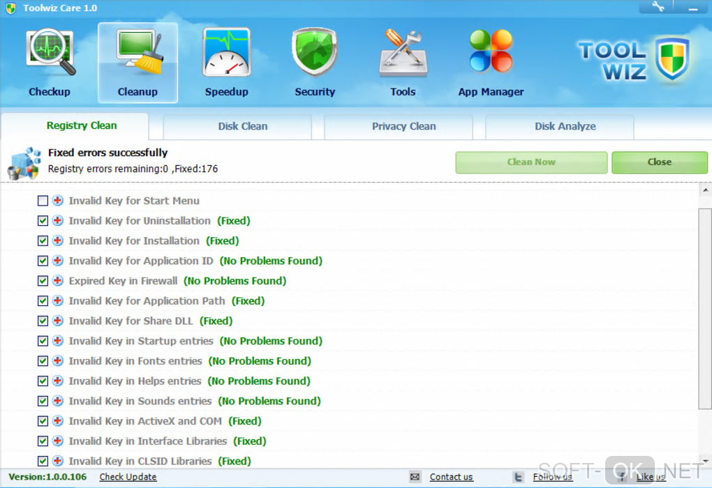The height and width of the screenshot is (488, 712).
Task: Expand the CLSID Libraries plus icon
Action: tap(58, 461)
